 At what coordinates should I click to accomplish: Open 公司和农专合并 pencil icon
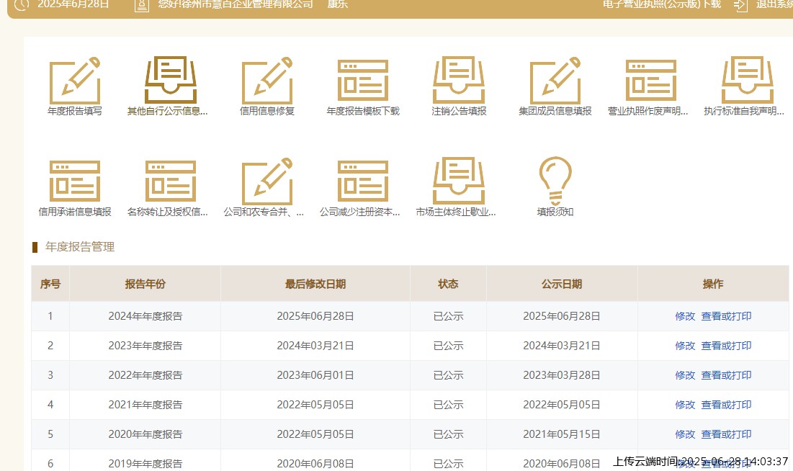point(267,181)
